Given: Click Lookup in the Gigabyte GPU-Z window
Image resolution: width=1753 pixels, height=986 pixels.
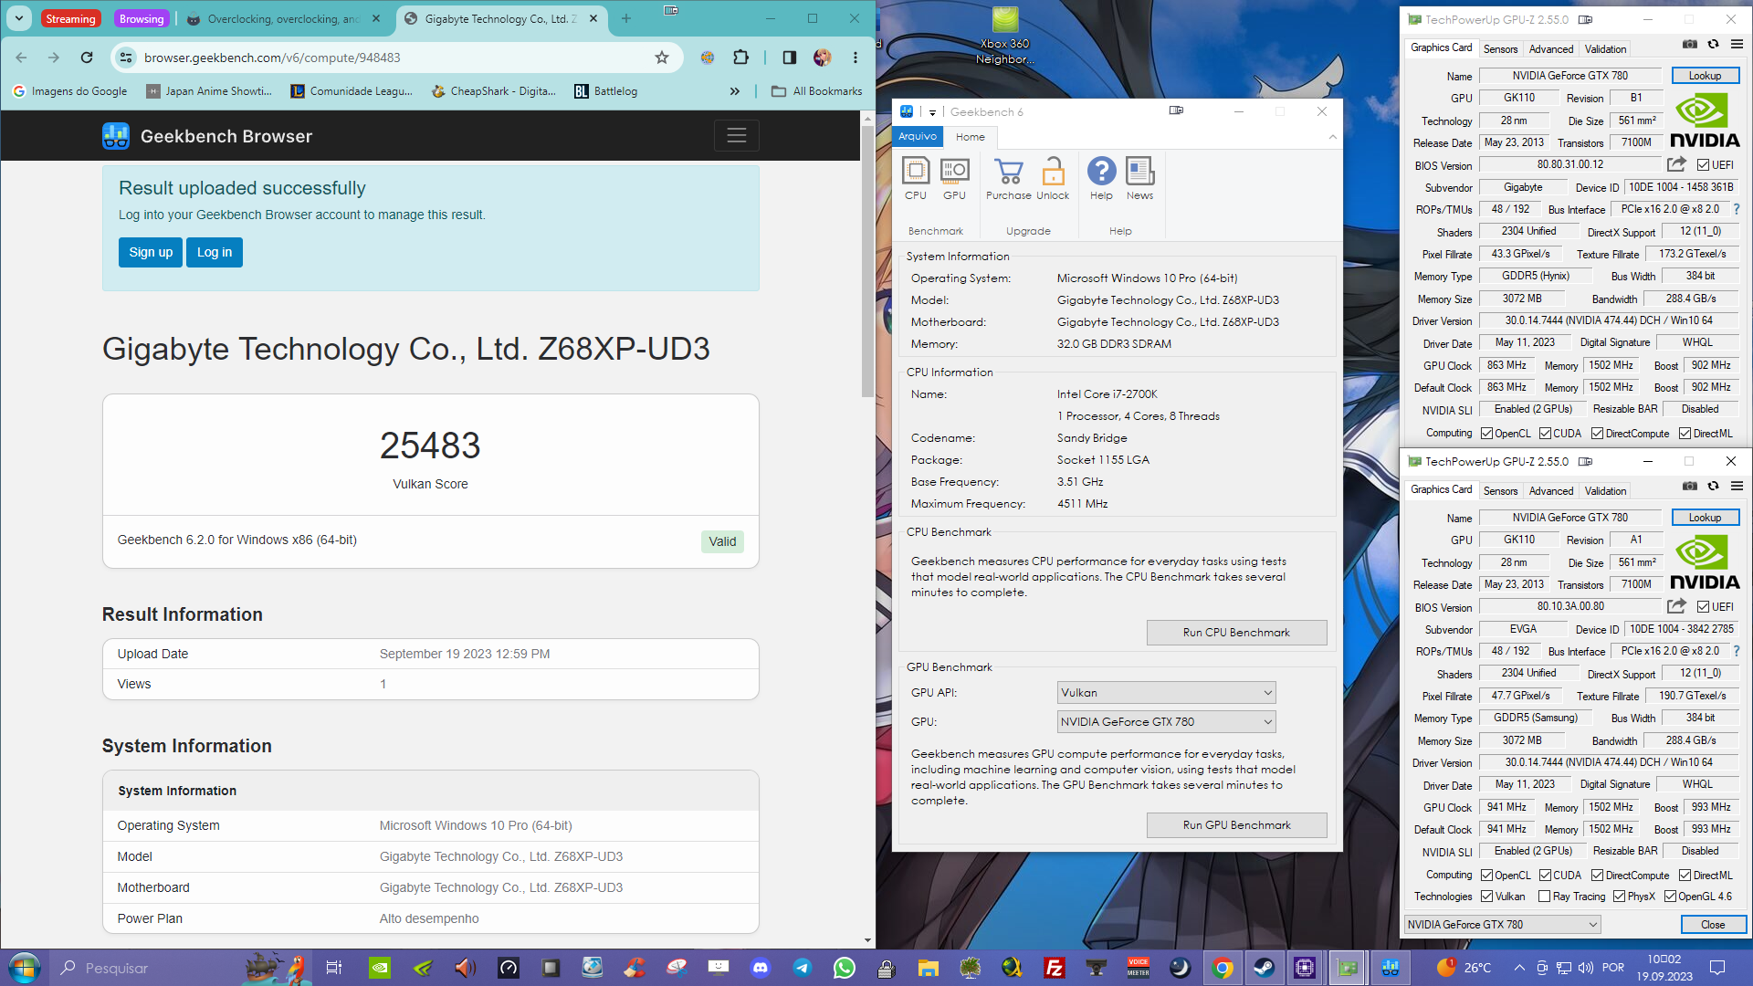Looking at the screenshot, I should click(1705, 76).
